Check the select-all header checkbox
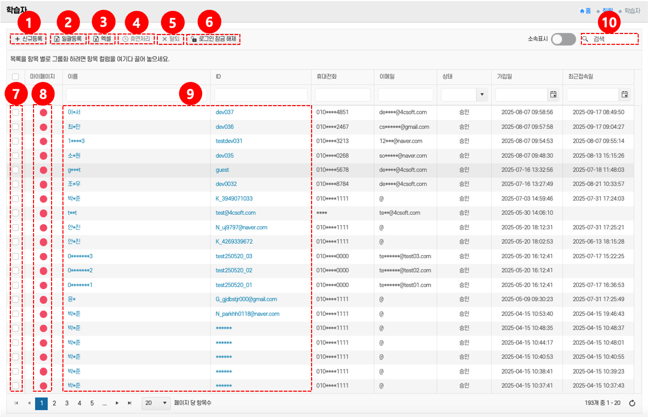The image size is (649, 419). coord(15,76)
